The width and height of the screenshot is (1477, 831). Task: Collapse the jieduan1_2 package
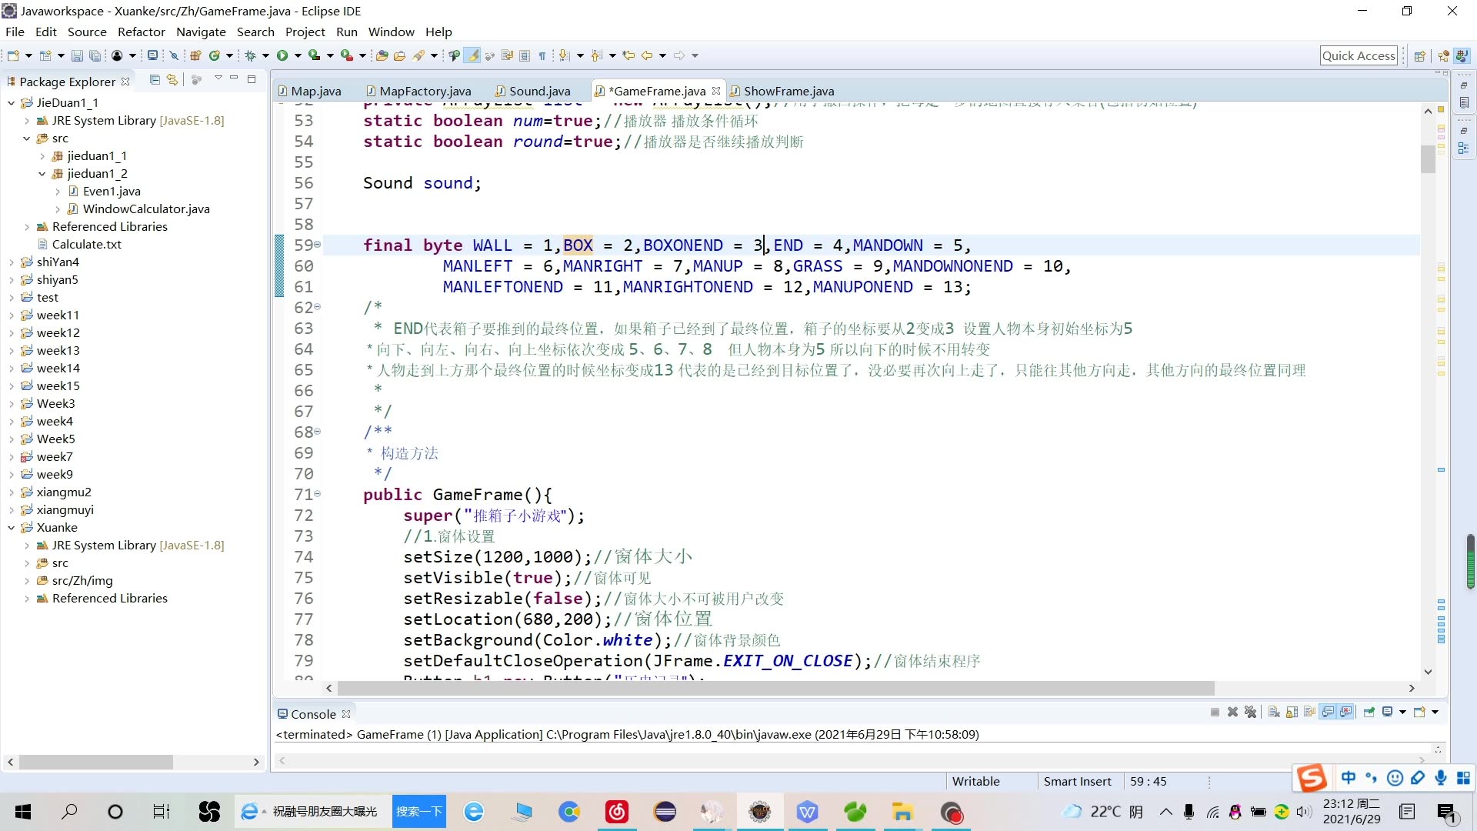(42, 174)
